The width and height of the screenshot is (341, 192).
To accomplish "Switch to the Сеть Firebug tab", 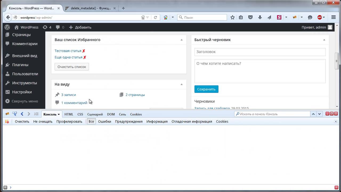I will 122,114.
